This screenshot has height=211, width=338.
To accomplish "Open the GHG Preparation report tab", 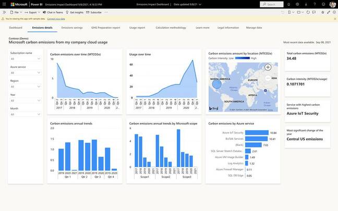I will pyautogui.click(x=105, y=28).
